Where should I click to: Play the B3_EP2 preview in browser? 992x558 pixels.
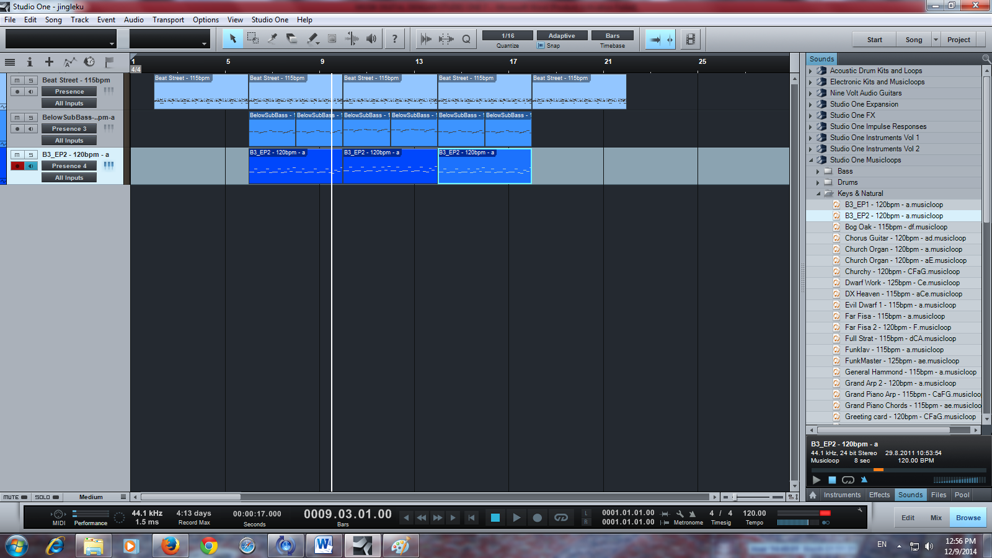(817, 480)
